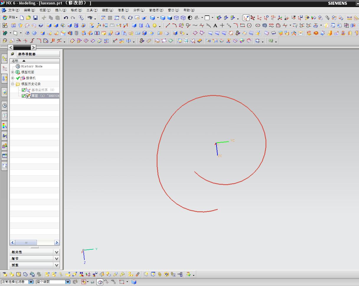359x286 pixels.
Task: Open the History clock tab in resource bar
Action: (x=4, y=106)
